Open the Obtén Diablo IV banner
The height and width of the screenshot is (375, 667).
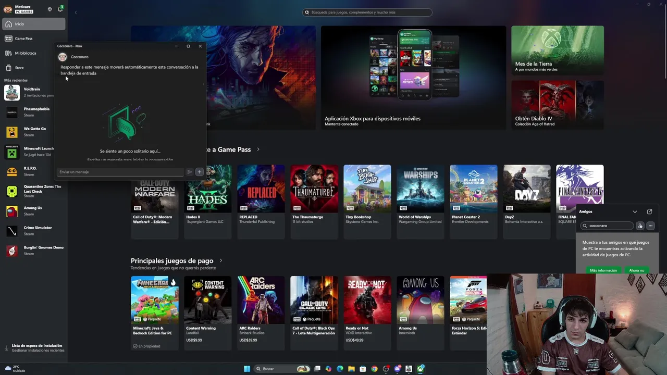point(558,105)
